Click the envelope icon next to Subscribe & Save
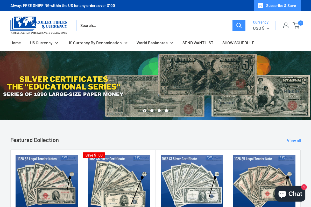The height and width of the screenshot is (207, 311). (x=260, y=5)
